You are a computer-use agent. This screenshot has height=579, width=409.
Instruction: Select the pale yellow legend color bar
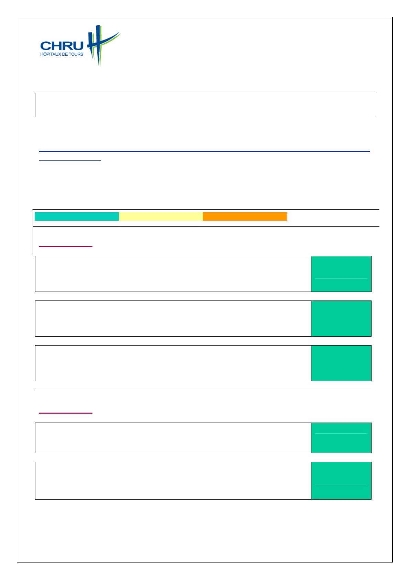point(161,217)
